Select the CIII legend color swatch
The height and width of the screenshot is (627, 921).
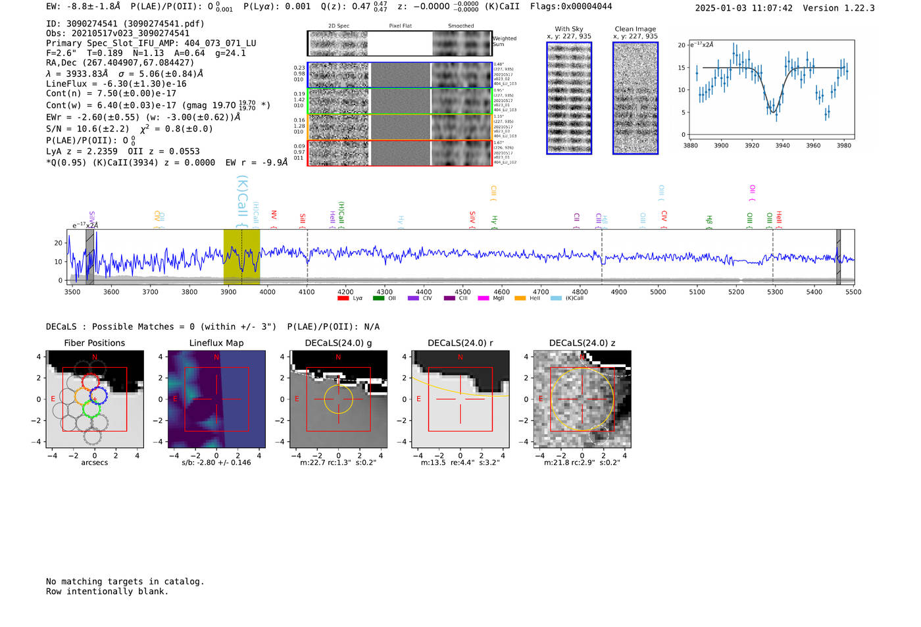[x=449, y=299]
